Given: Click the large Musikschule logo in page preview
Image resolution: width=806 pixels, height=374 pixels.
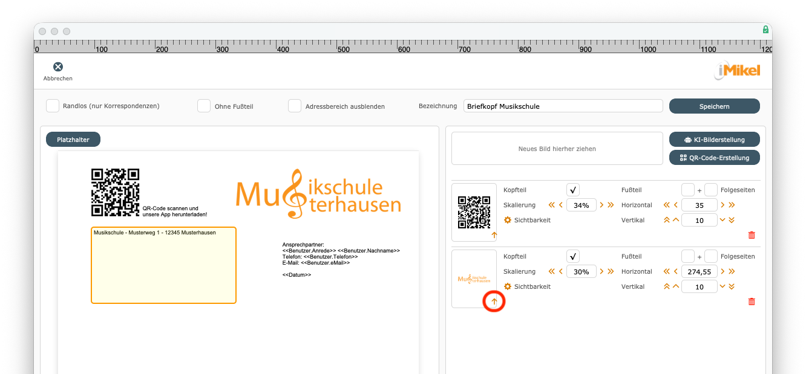Looking at the screenshot, I should [318, 193].
